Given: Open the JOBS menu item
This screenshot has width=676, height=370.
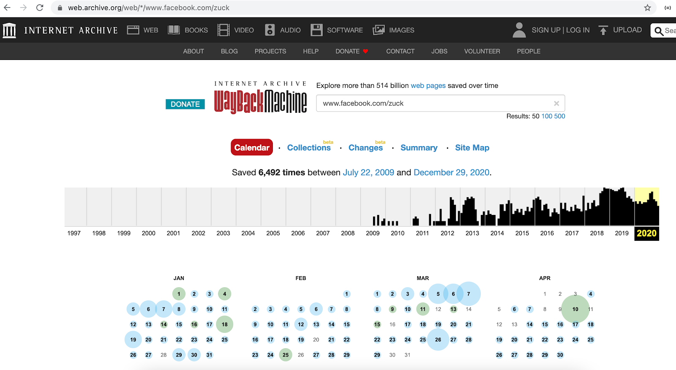Looking at the screenshot, I should (x=439, y=51).
